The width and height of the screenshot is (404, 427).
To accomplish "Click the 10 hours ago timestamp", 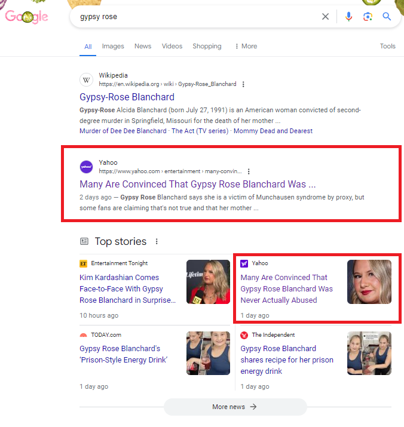I will (x=99, y=315).
